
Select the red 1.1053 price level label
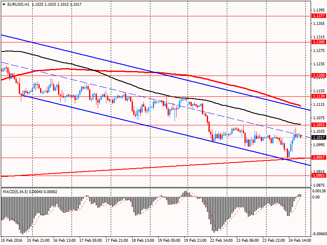[x=319, y=125]
